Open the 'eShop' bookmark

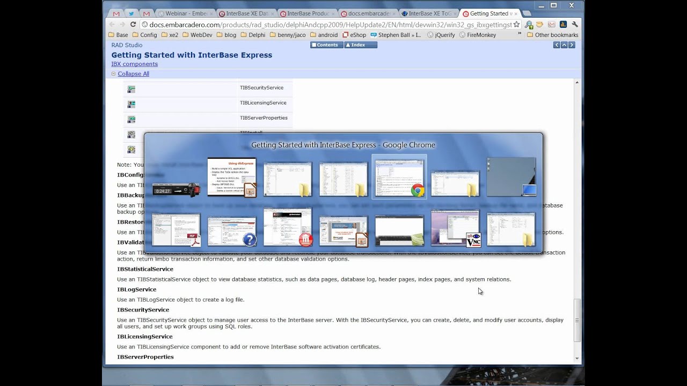point(354,35)
